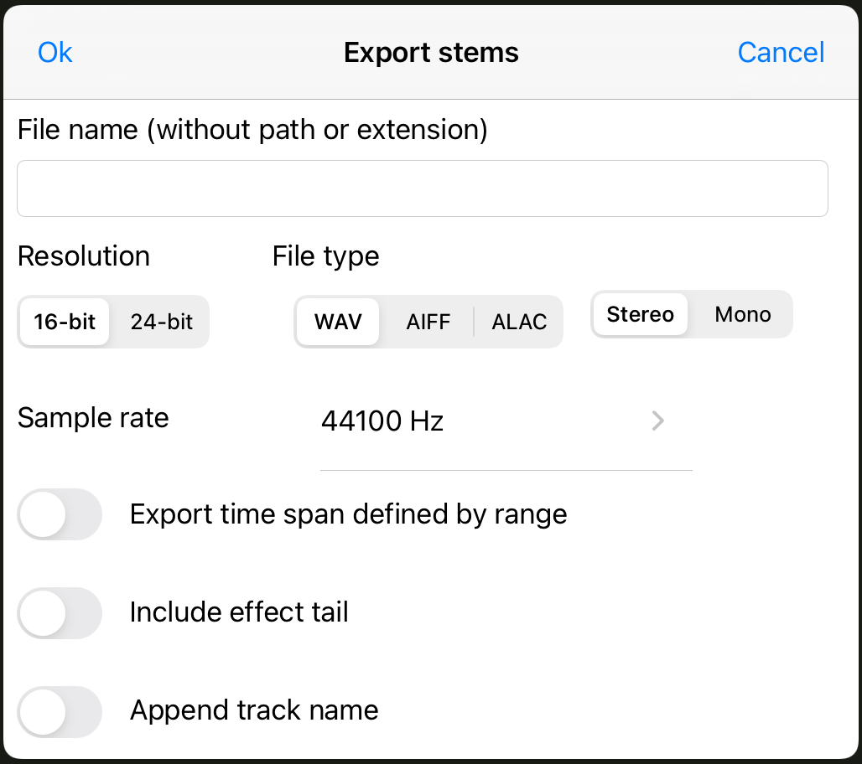The image size is (862, 764).
Task: Turn on the Include effect tail switch
Action: coord(60,613)
